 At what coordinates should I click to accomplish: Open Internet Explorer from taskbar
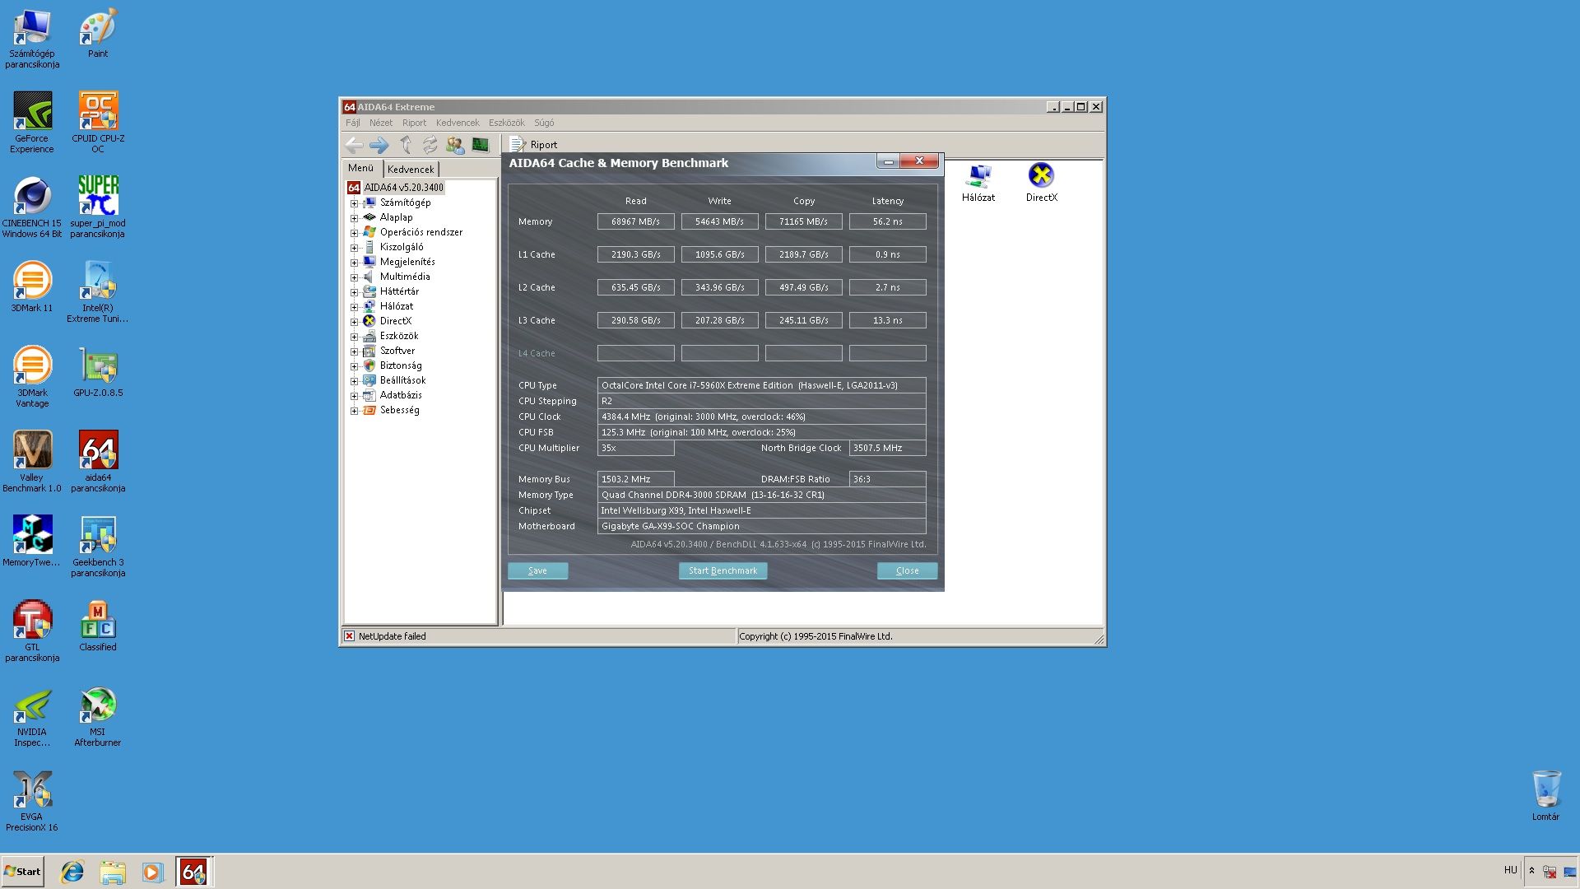tap(72, 872)
